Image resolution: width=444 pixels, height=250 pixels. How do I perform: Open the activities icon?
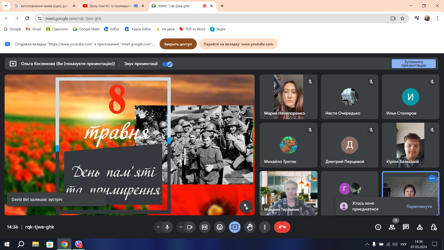[420, 227]
